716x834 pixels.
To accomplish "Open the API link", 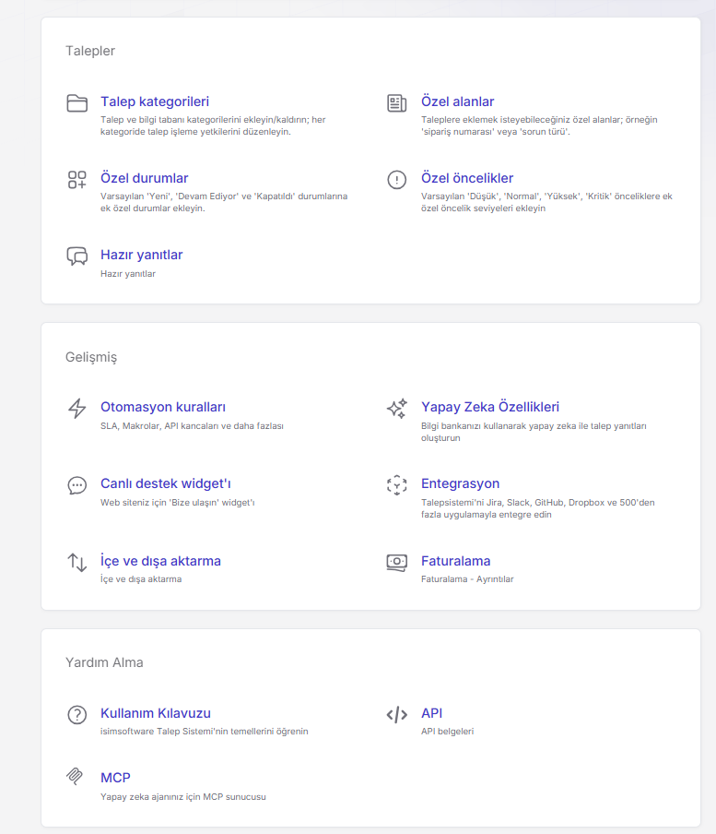I will (x=431, y=713).
